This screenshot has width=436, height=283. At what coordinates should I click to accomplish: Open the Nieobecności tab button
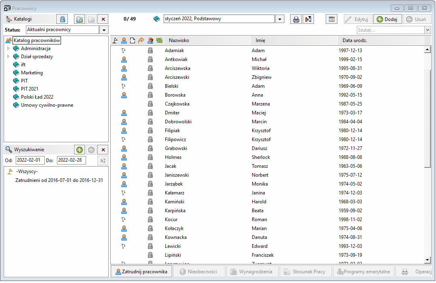pyautogui.click(x=199, y=272)
